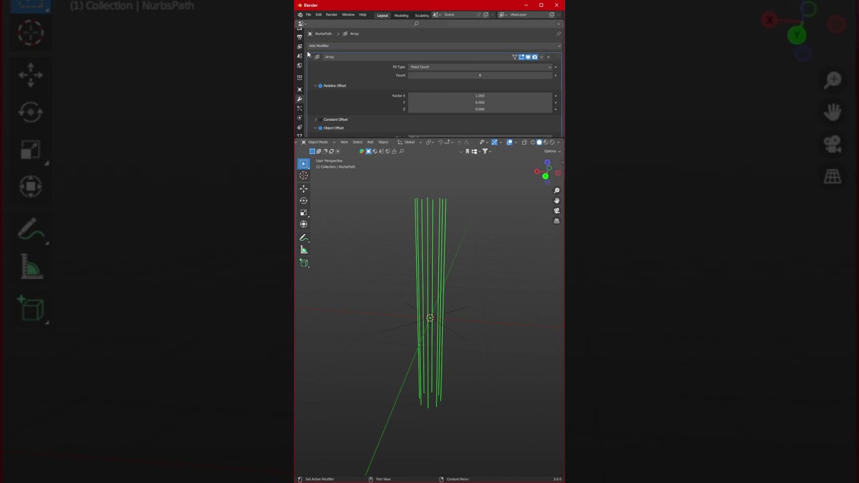Switch to the Modeling workspace tab
The width and height of the screenshot is (859, 483).
(401, 15)
